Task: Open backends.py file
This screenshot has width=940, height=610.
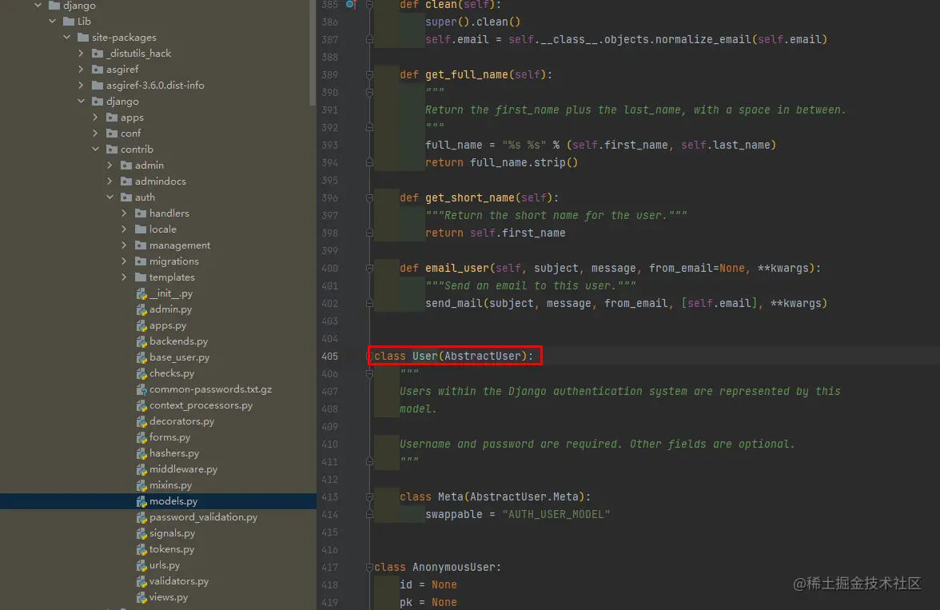Action: click(x=179, y=341)
